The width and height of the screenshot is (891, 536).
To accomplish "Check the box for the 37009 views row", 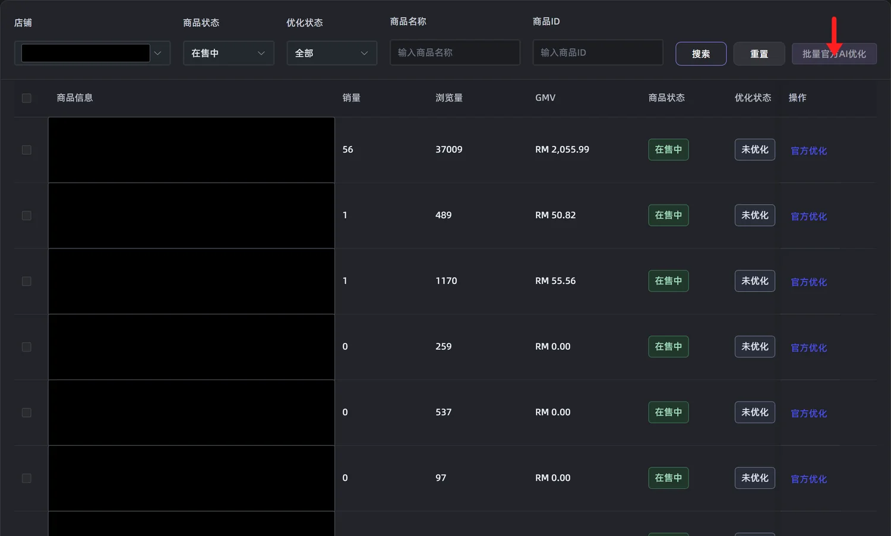I will tap(27, 150).
